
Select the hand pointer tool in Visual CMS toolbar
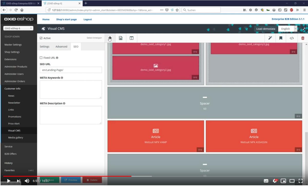[x=110, y=38]
